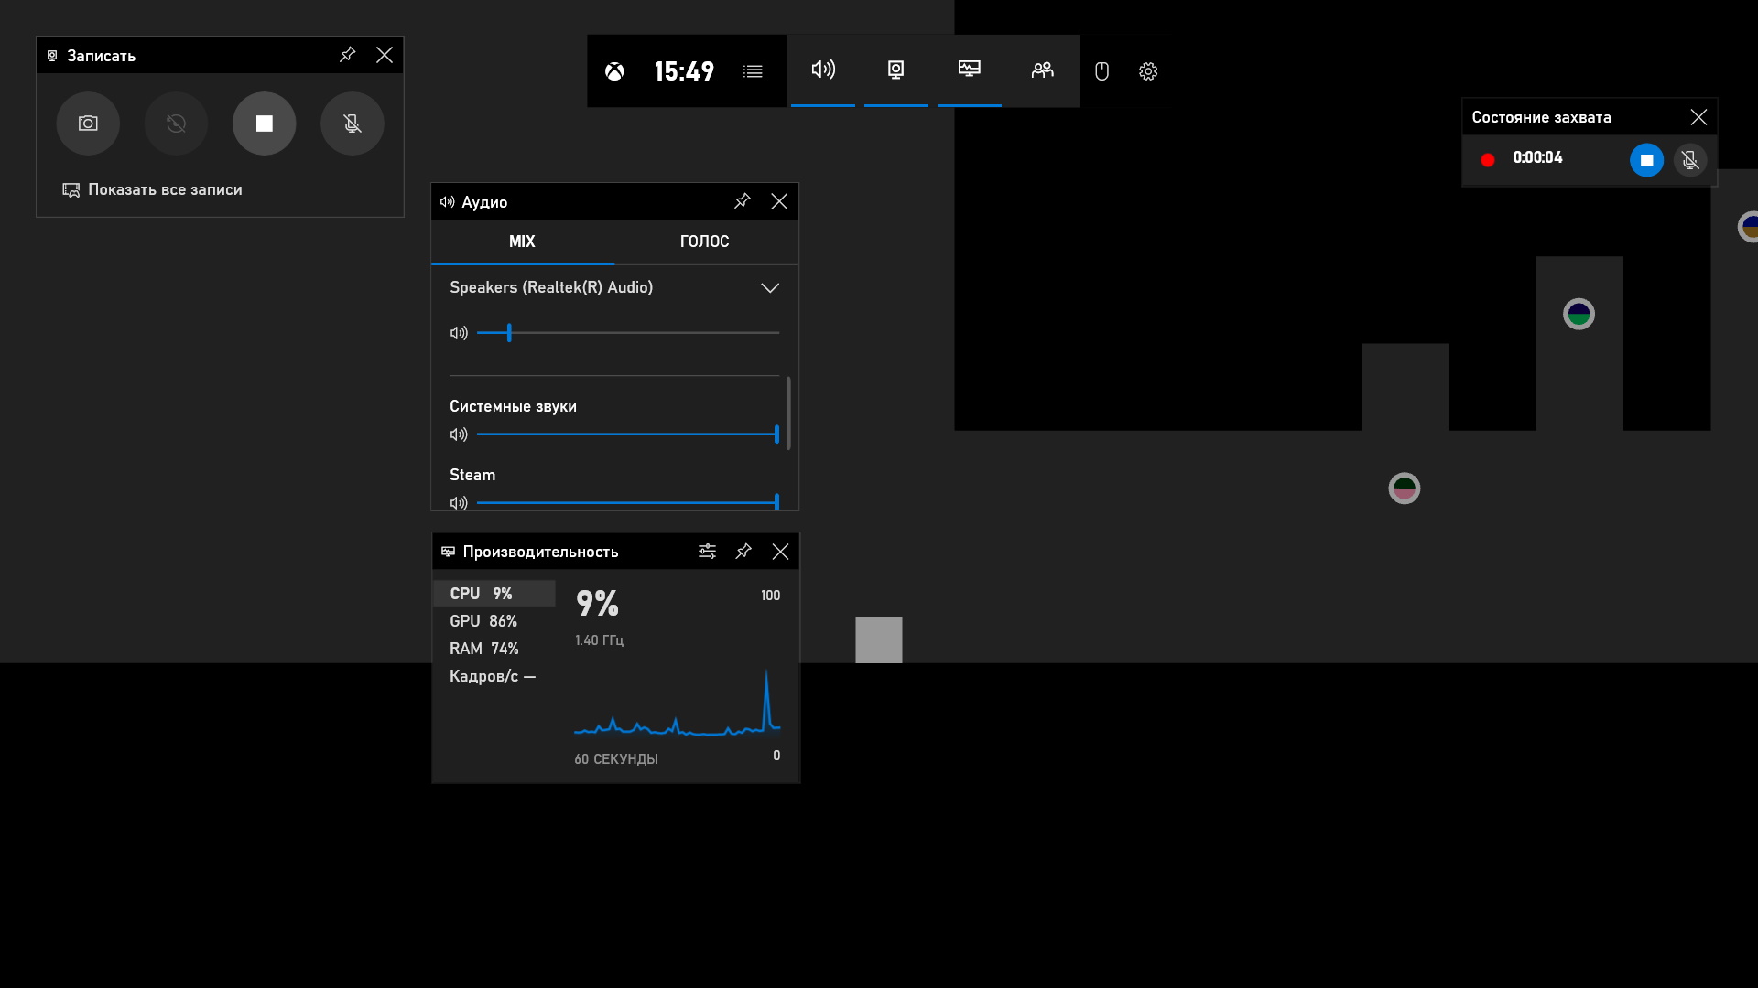Toggle the Audio widget from the top bar

tap(823, 70)
